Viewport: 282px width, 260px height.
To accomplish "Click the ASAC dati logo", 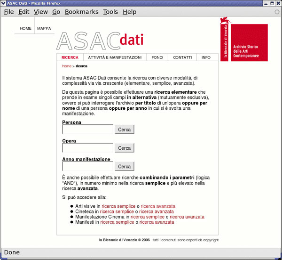I will [100, 41].
